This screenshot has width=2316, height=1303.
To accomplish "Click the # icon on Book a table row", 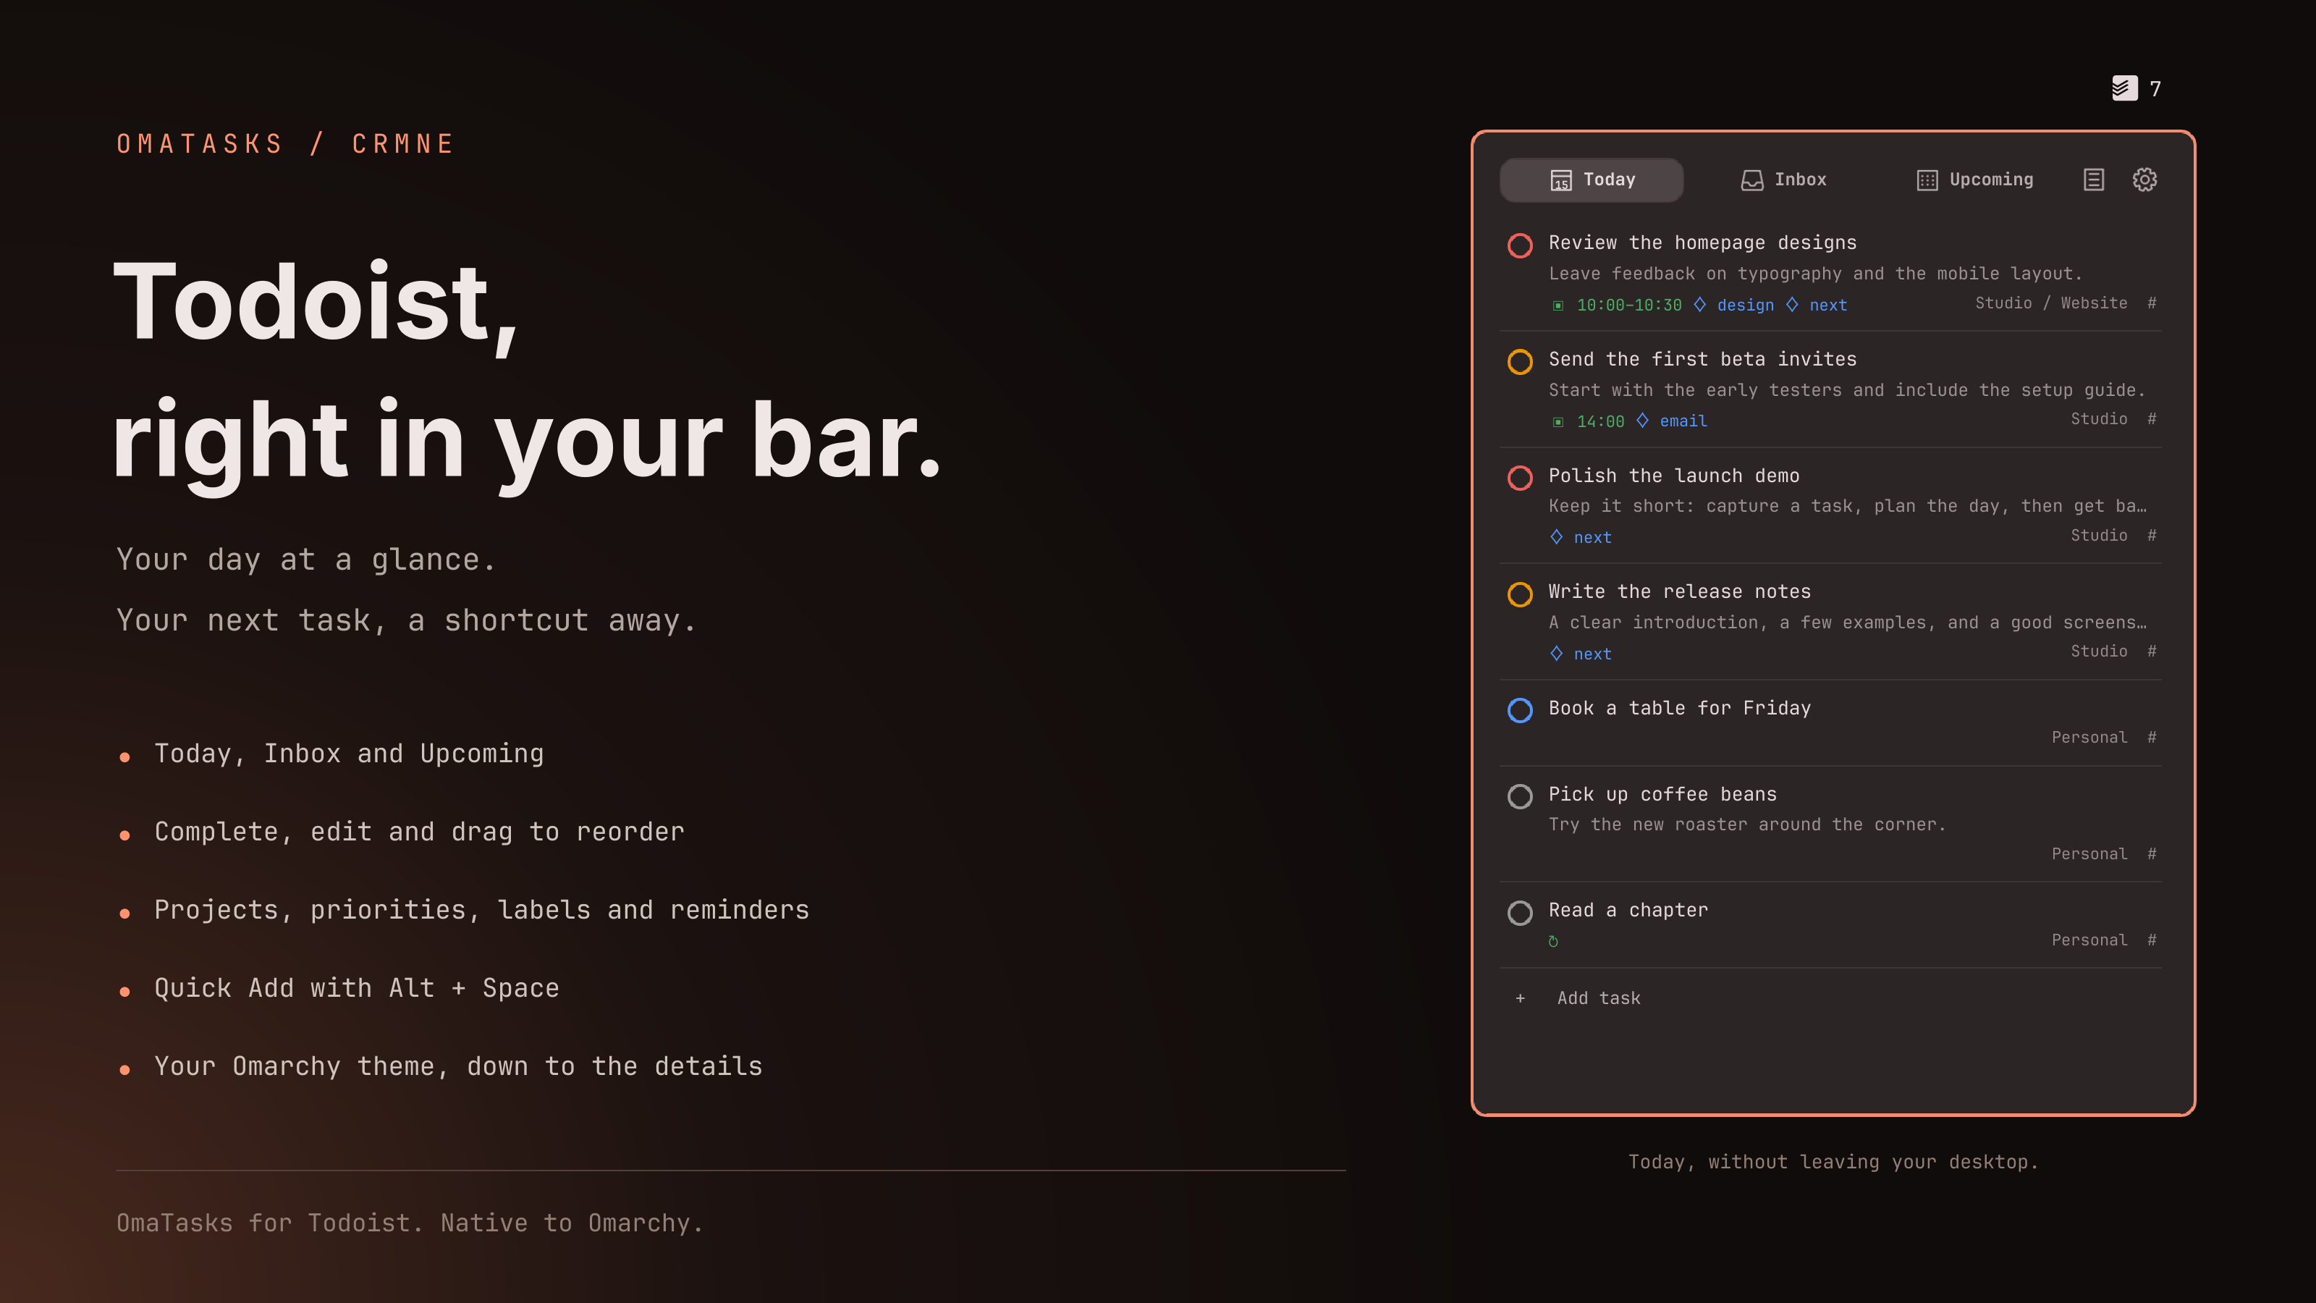I will click(x=2152, y=738).
